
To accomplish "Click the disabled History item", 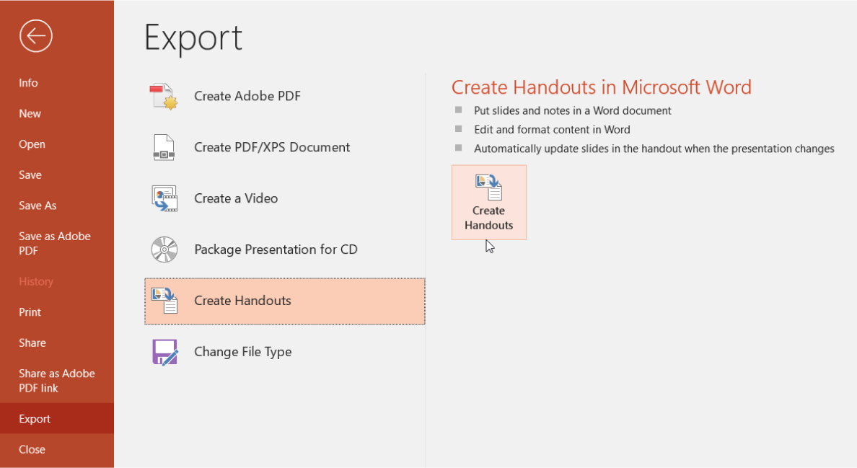I will (57, 282).
